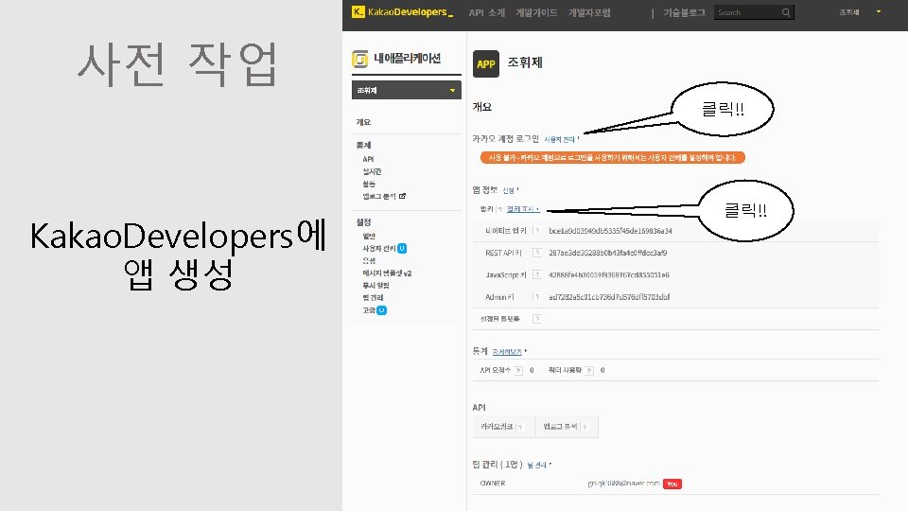This screenshot has height=511, width=908.
Task: Click the search magnifier icon
Action: point(786,12)
